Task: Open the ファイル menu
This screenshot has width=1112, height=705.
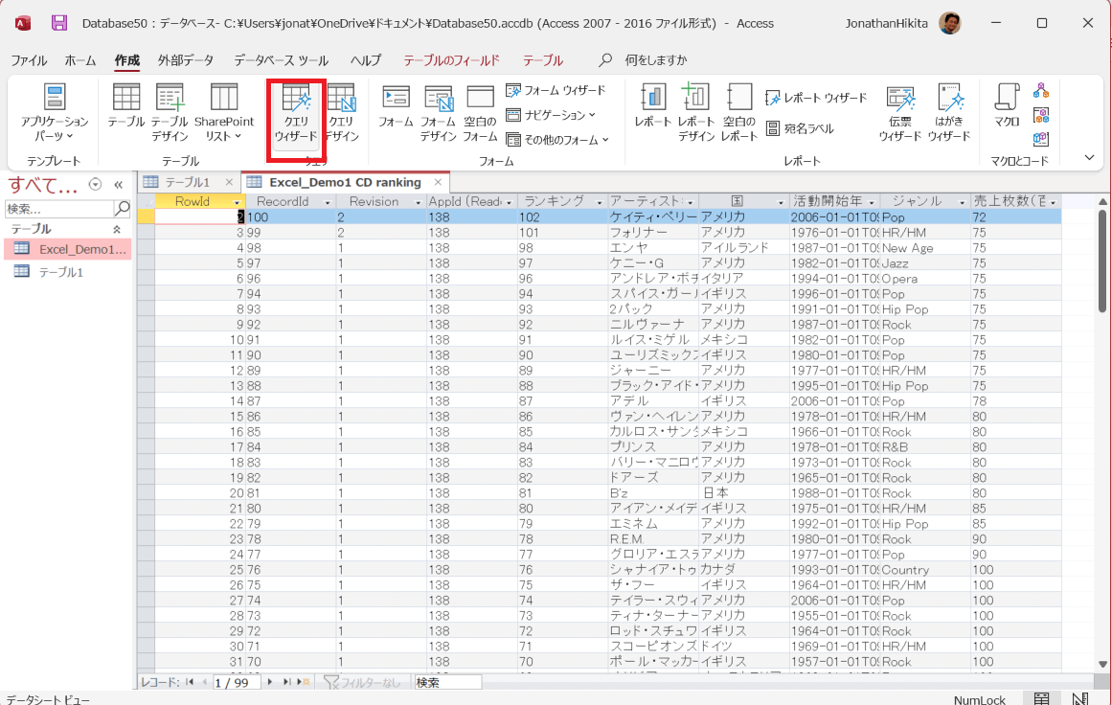Action: (x=29, y=60)
